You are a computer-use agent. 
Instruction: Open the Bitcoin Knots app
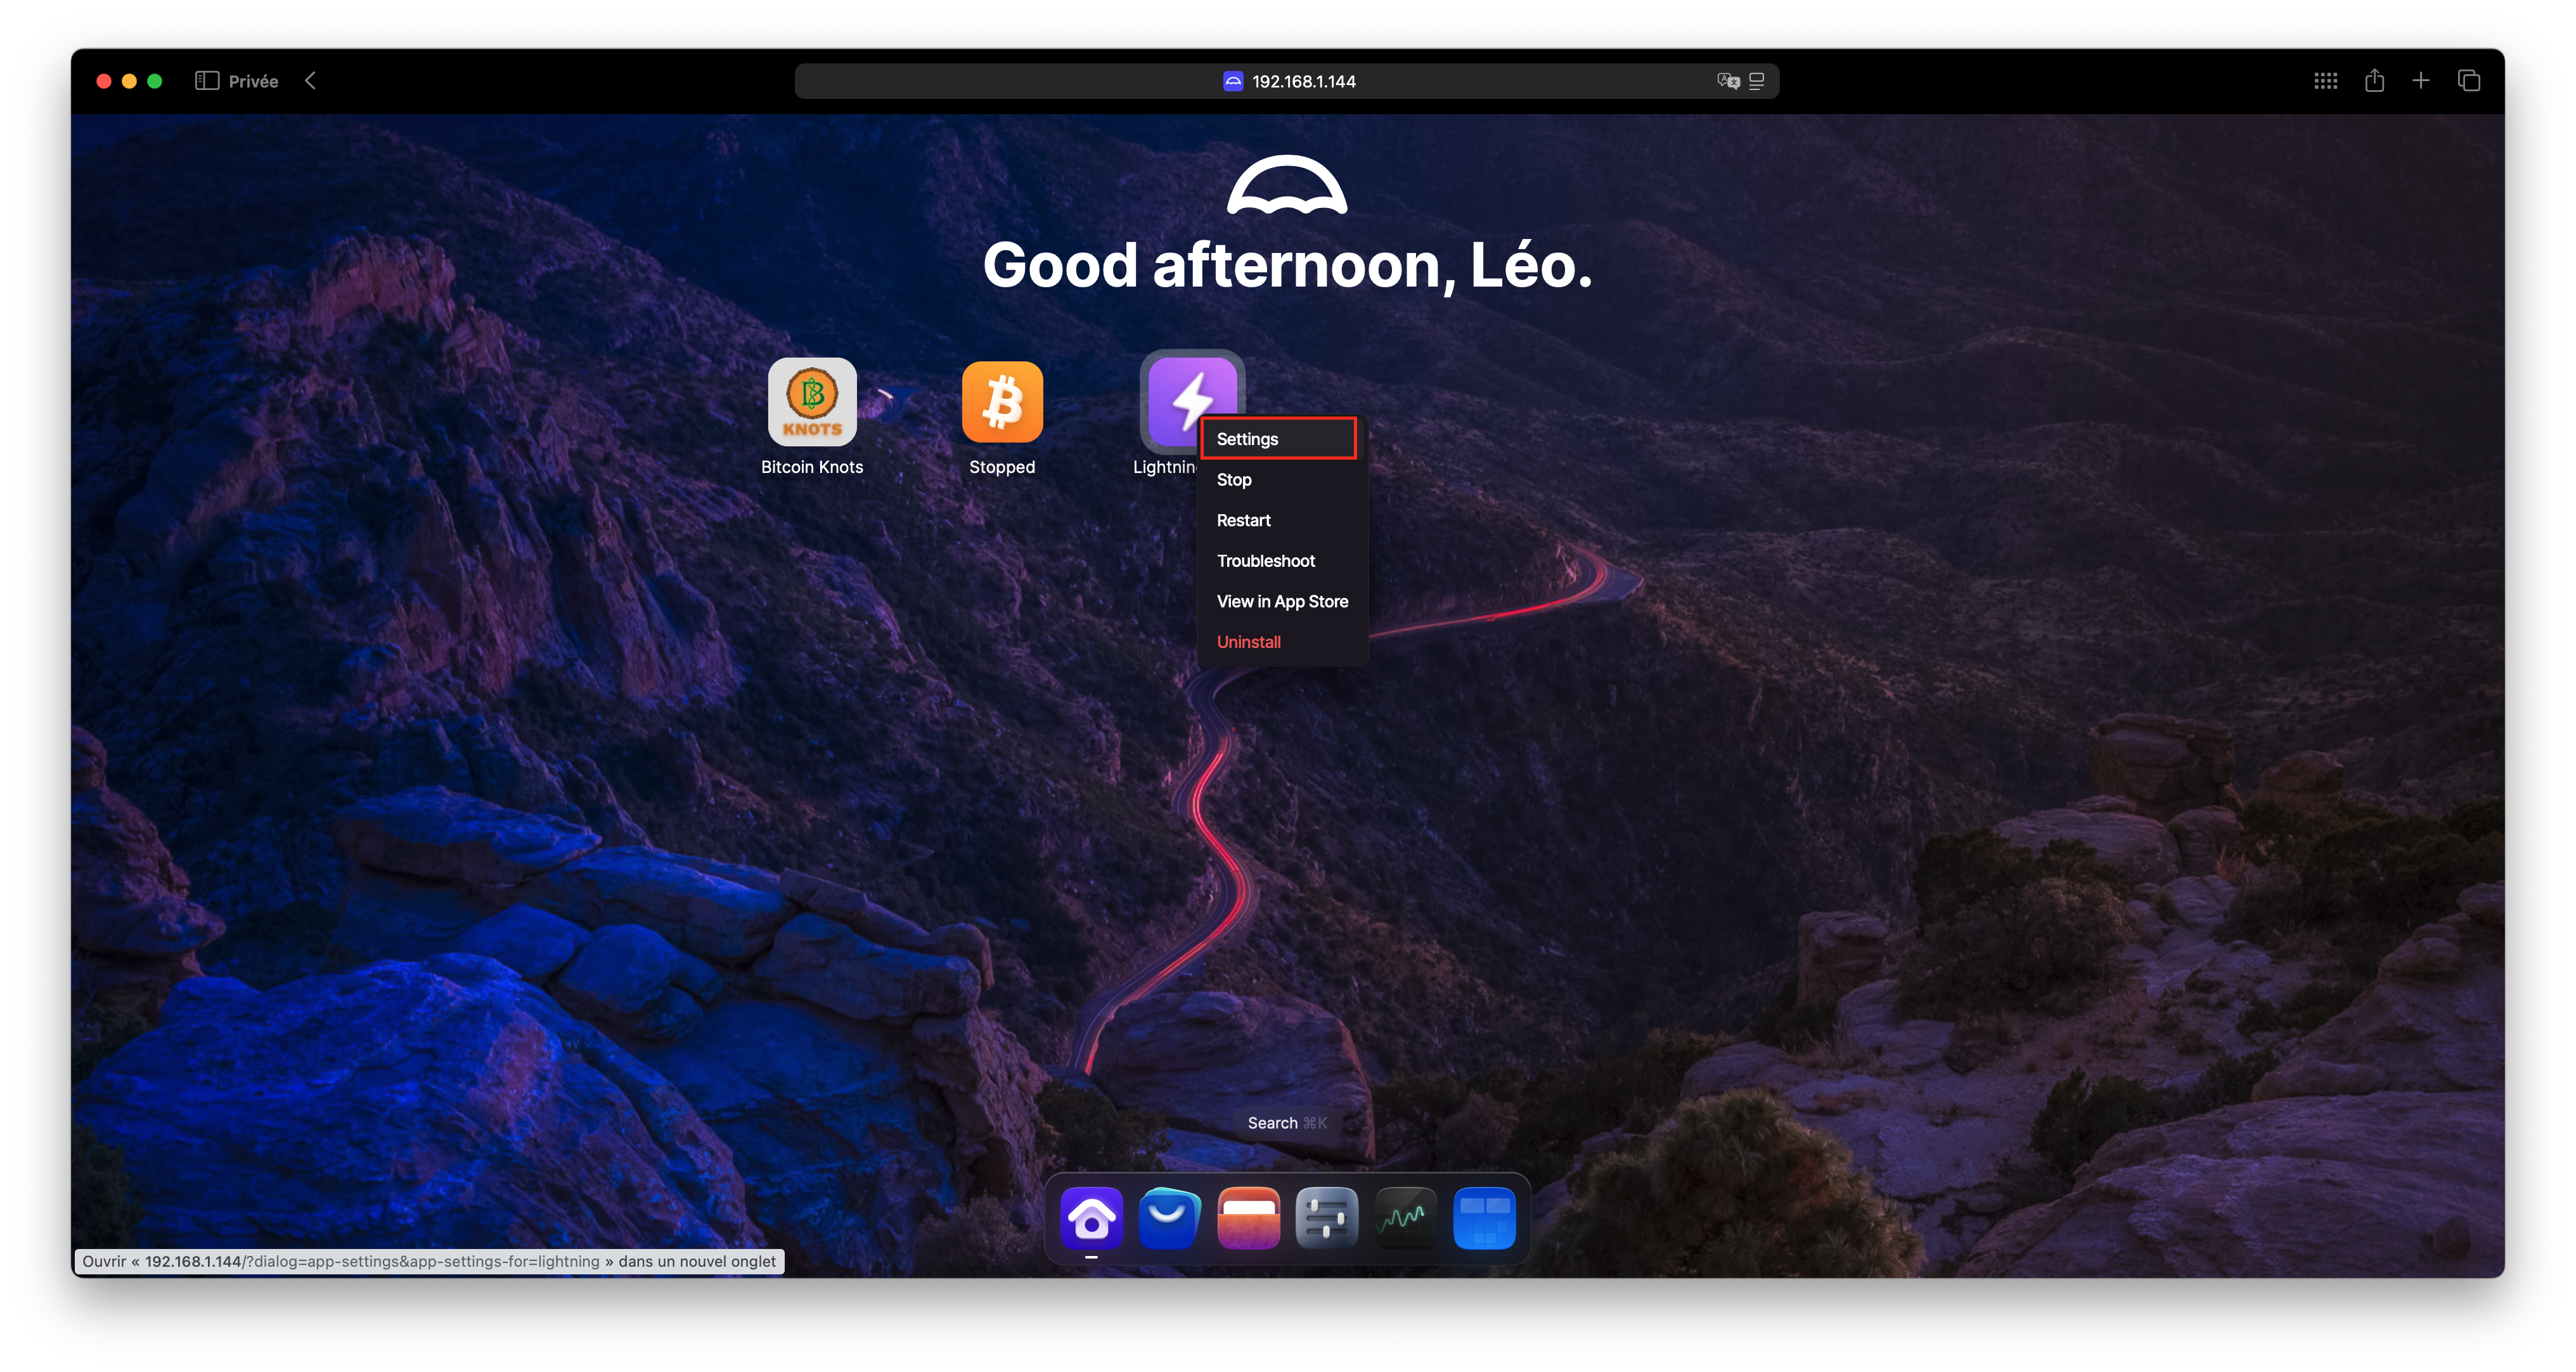coord(812,402)
